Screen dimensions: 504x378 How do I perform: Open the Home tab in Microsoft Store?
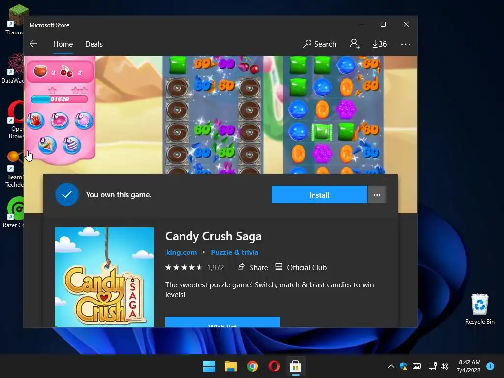pos(63,44)
